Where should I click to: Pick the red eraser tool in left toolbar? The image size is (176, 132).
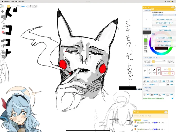click(3, 32)
